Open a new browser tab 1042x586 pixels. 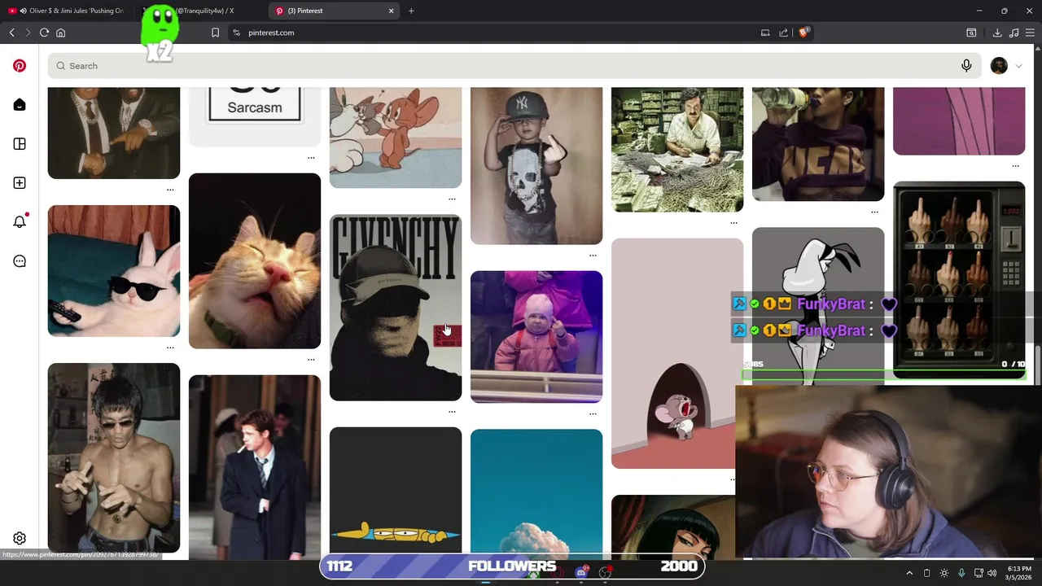pos(411,11)
